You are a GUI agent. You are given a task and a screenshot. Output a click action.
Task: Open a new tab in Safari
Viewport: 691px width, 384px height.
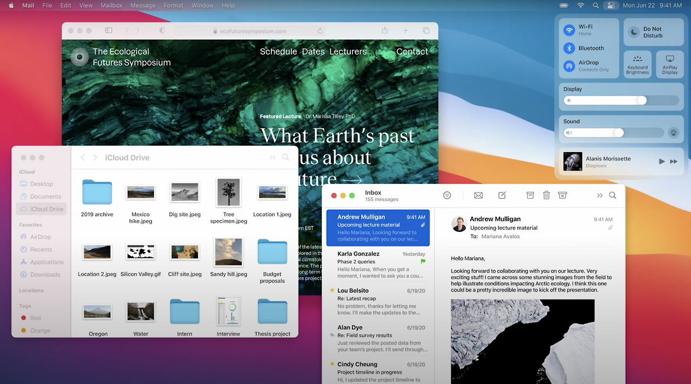[x=405, y=31]
